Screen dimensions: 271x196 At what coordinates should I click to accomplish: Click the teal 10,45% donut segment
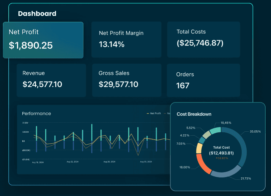point(215,130)
